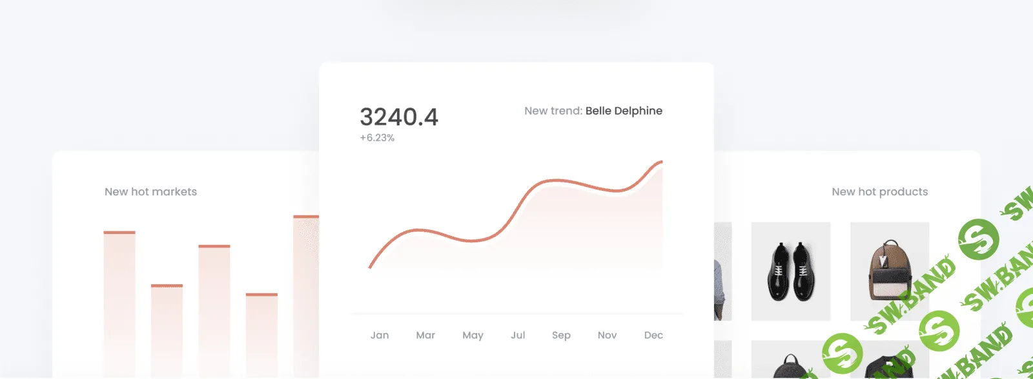Open the "New hot products" heading
1033x379 pixels.
tap(879, 192)
